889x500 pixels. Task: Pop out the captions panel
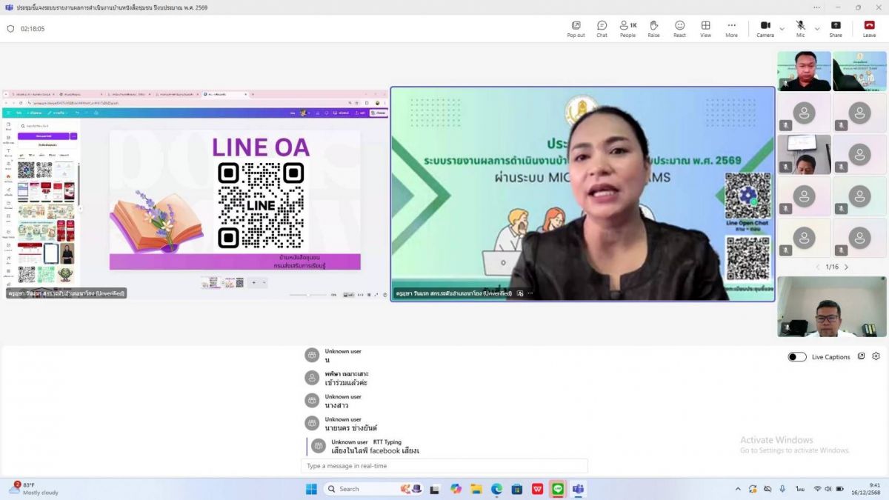tap(861, 356)
